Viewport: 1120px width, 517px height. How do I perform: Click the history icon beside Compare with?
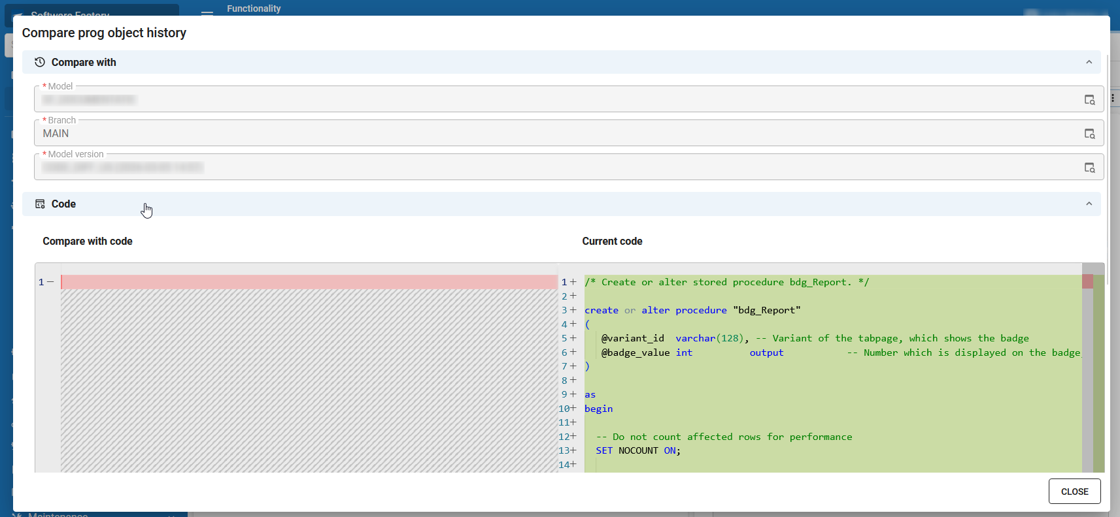click(x=40, y=62)
